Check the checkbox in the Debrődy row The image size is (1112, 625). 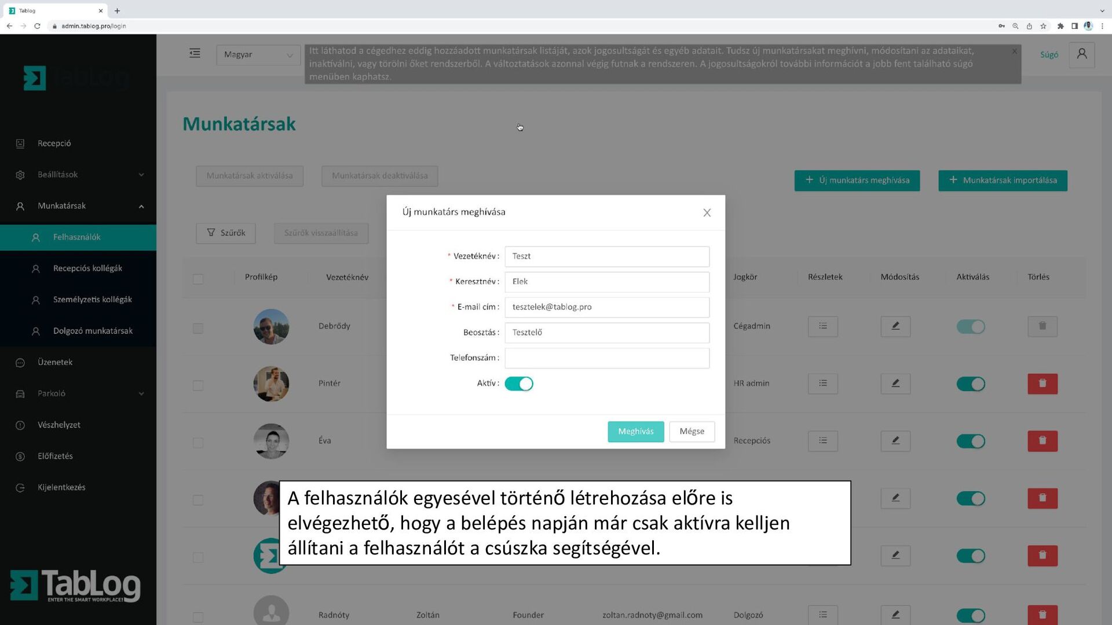coord(198,328)
